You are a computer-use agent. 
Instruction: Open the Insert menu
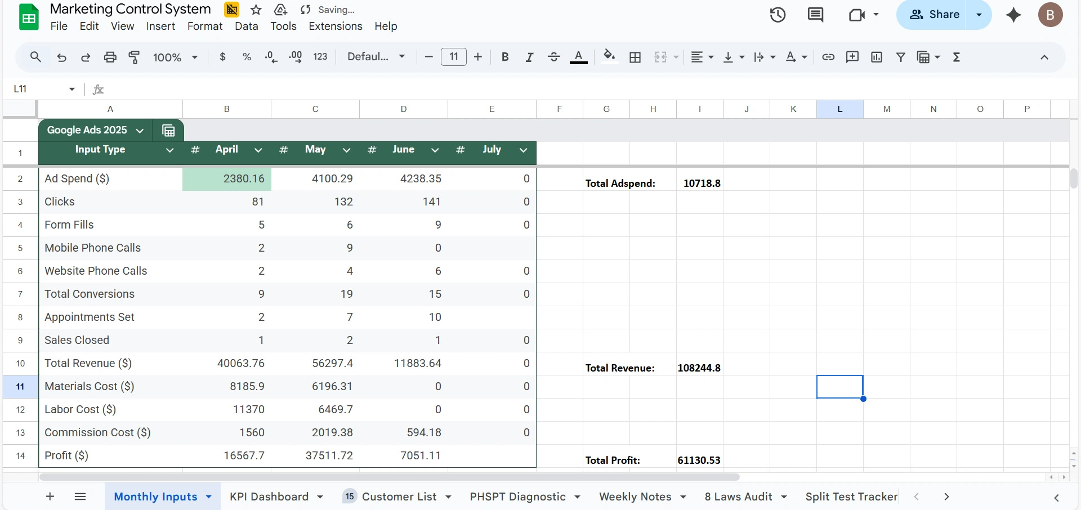(x=160, y=26)
